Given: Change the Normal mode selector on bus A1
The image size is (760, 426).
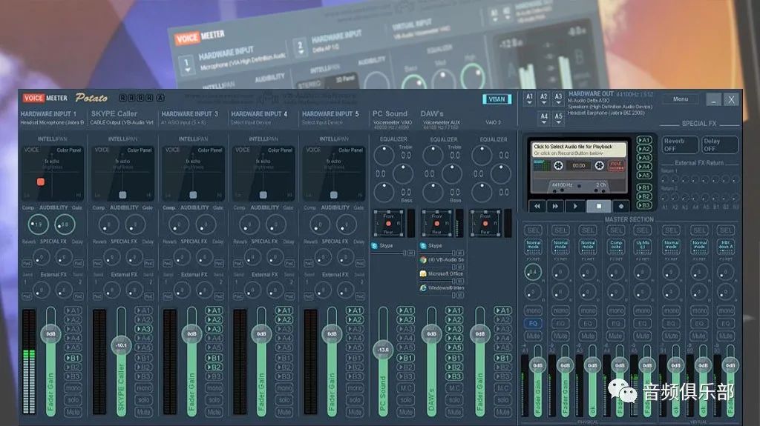Looking at the screenshot, I should click(533, 247).
